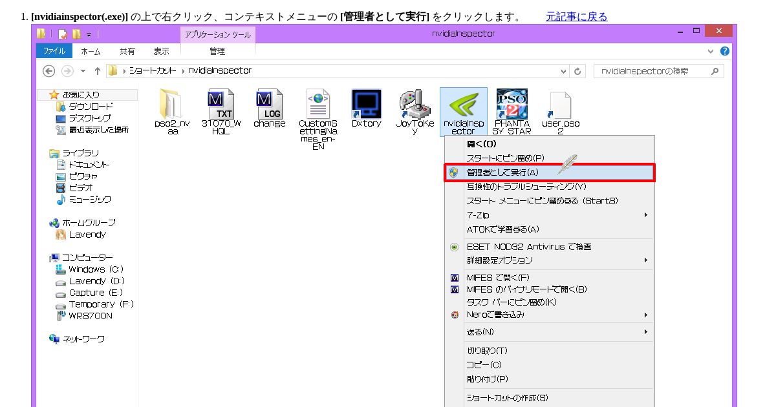Open ホームグループ in navigation pane
Viewport: 776px width, 407px height.
(89, 223)
